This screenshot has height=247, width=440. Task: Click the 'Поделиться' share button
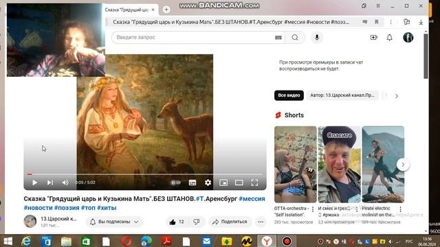[230, 222]
